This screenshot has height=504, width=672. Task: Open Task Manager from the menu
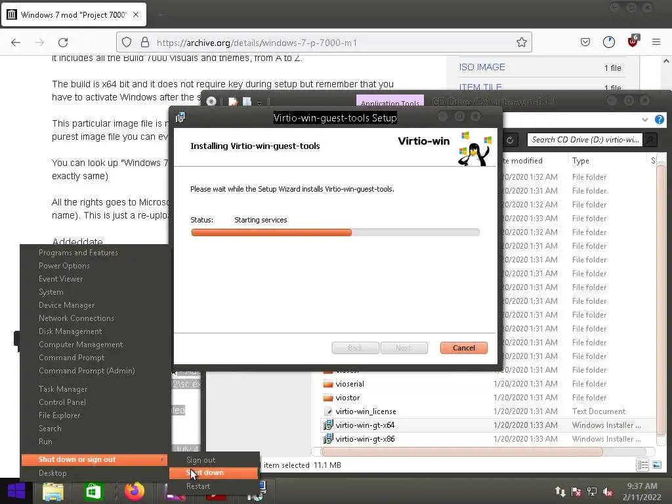pos(63,389)
